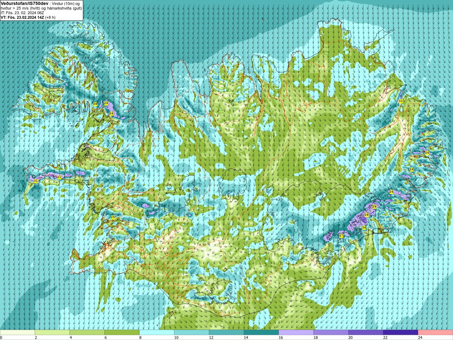The image size is (453, 340).
Task: Select the green 4–6 legend swatch
Action: 87,333
